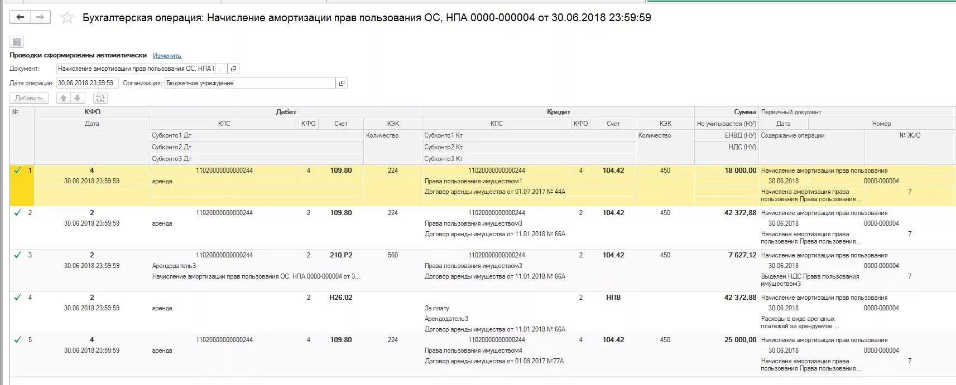Click credit account НПВ
The height and width of the screenshot is (385, 956).
[613, 298]
